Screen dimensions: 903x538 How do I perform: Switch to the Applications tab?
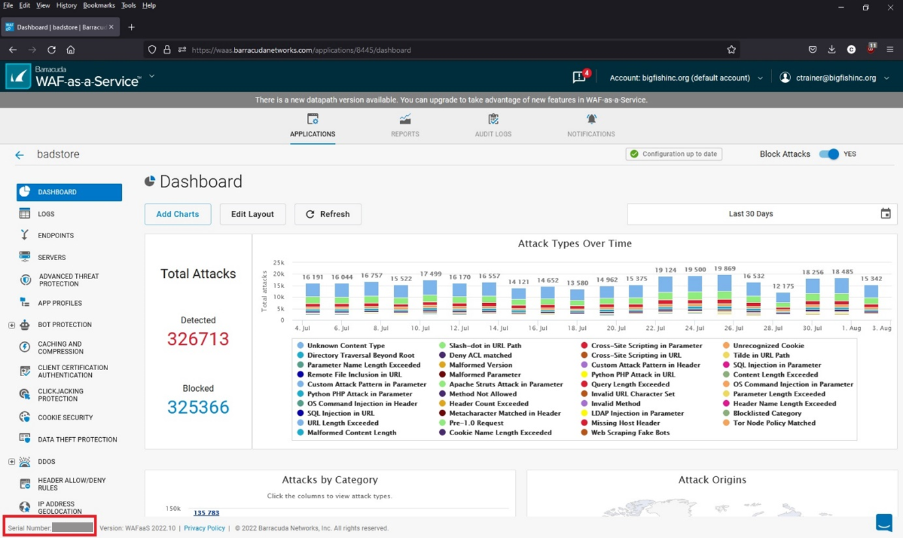pos(313,126)
